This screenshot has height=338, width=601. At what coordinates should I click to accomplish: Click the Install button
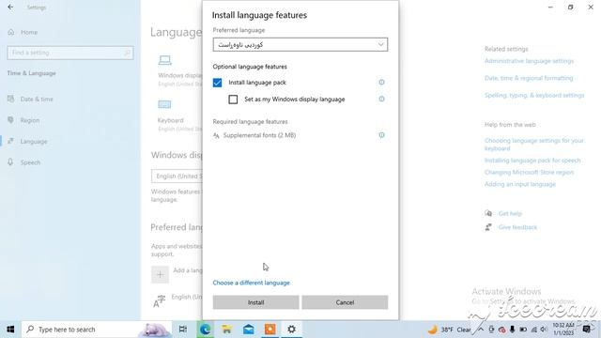click(x=255, y=302)
